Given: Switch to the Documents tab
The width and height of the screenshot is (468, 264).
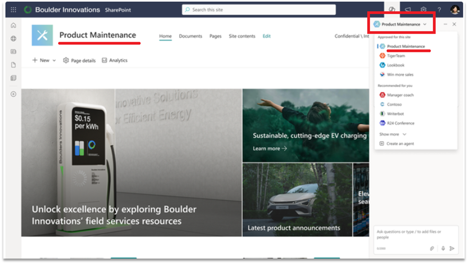Looking at the screenshot, I should click(190, 36).
